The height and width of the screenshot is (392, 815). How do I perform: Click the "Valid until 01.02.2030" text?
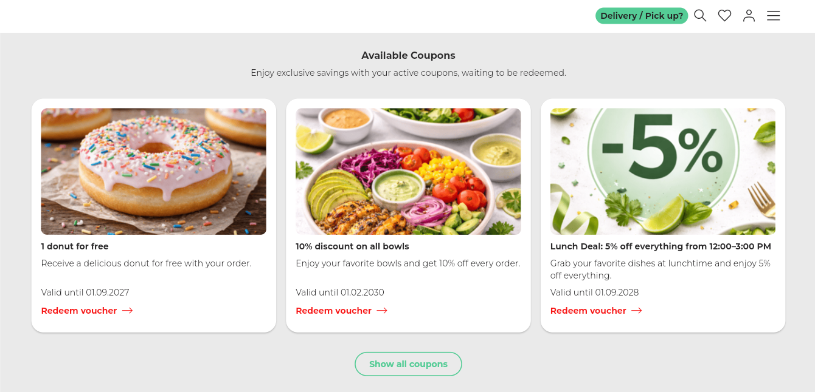pos(340,292)
